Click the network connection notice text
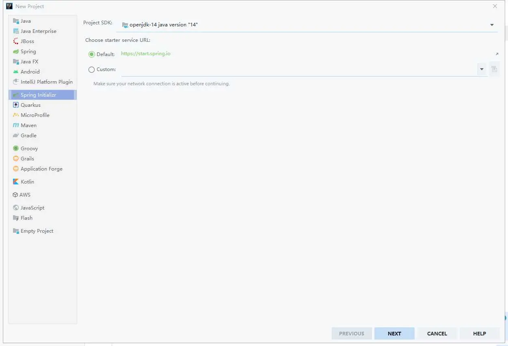 [162, 84]
